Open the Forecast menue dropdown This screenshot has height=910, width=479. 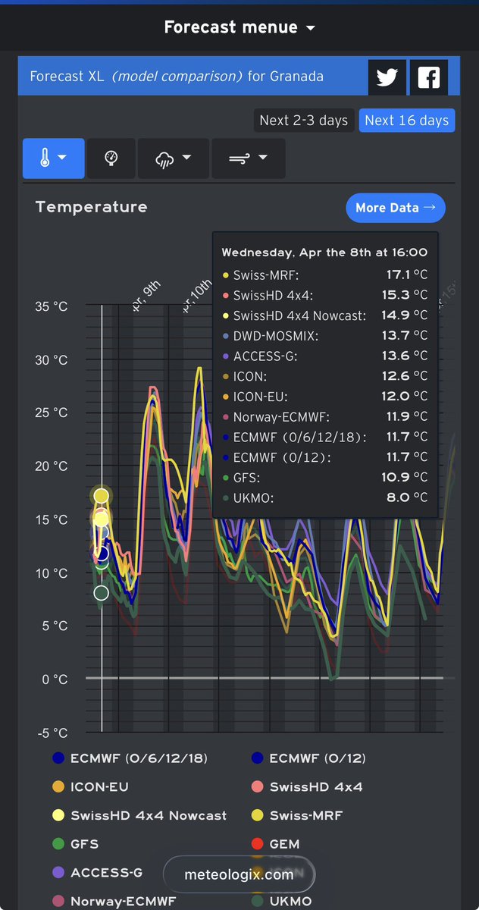[x=239, y=28]
